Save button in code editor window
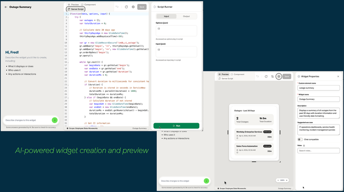The width and height of the screenshot is (344, 192). (x=142, y=7)
